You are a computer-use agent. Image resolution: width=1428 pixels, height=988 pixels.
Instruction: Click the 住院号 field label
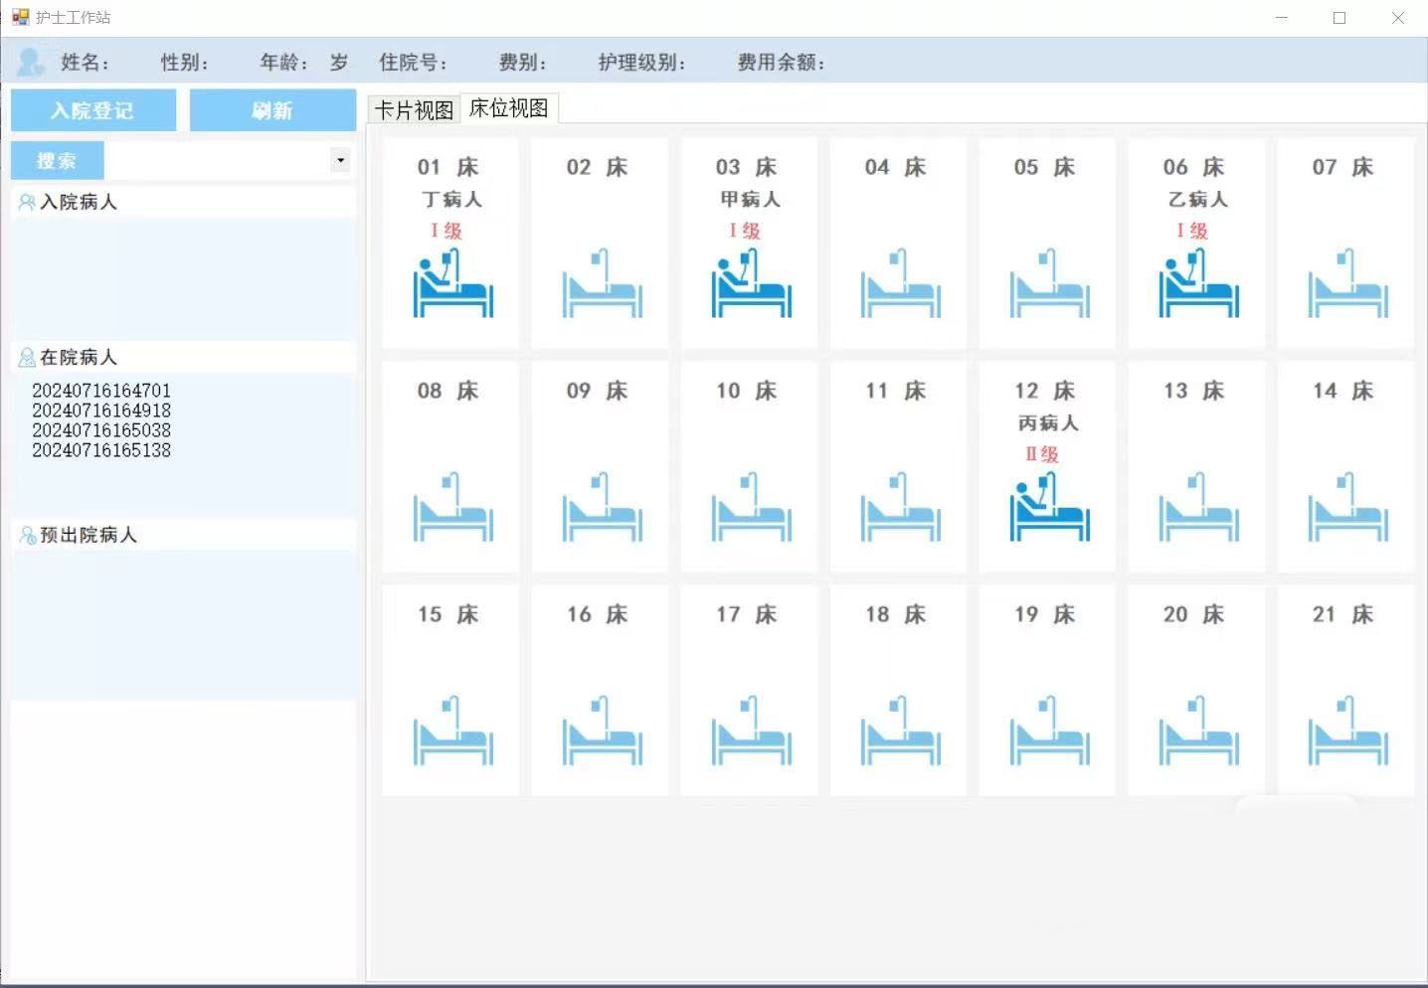click(413, 63)
